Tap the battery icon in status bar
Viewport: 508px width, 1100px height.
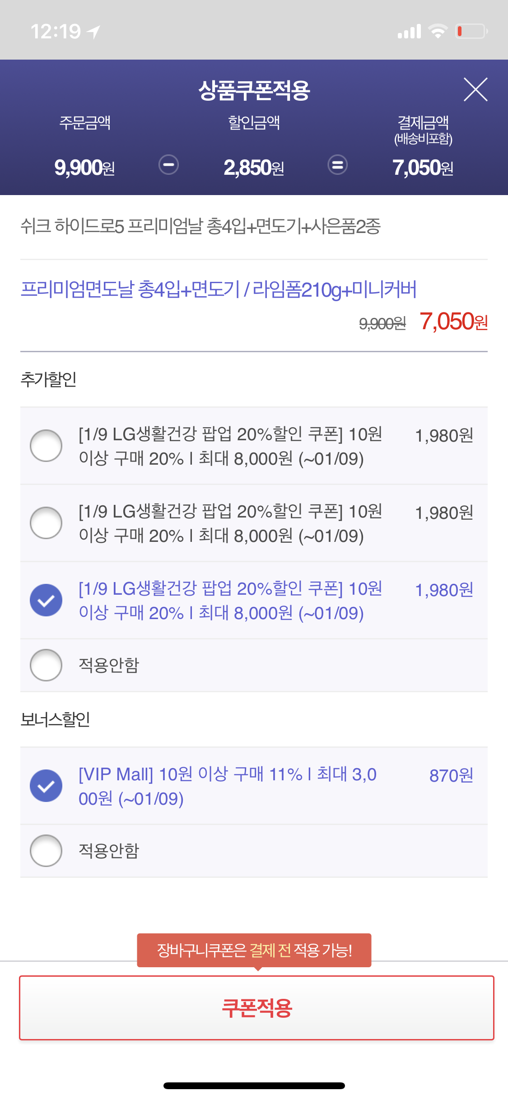click(471, 31)
